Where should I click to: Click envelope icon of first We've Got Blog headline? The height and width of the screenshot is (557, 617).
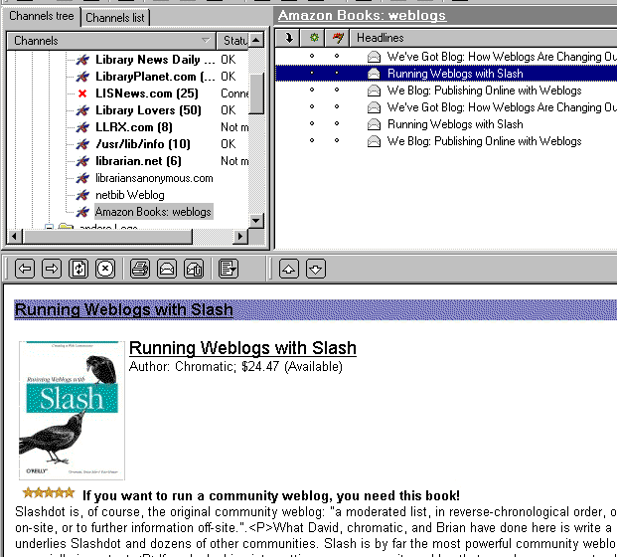tap(374, 57)
